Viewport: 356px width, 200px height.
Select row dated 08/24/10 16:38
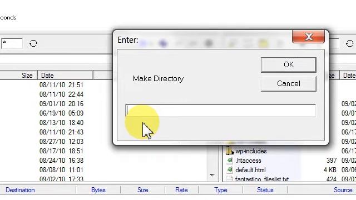61,161
